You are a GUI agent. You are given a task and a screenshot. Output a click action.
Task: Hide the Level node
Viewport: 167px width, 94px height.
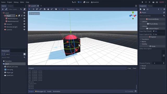coord(24,13)
